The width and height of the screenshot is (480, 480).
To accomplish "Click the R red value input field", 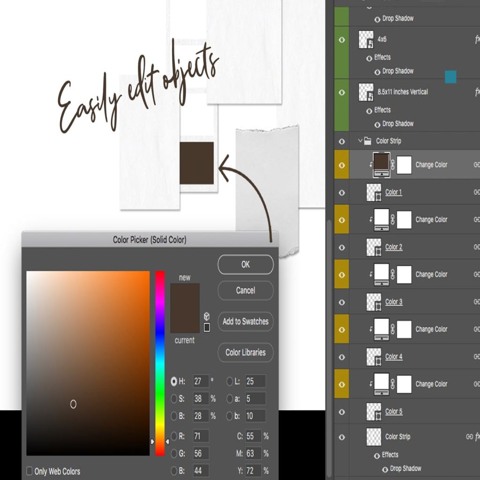I will 201,436.
